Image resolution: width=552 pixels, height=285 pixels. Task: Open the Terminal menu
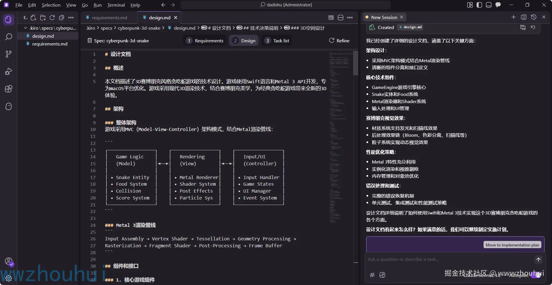(116, 5)
